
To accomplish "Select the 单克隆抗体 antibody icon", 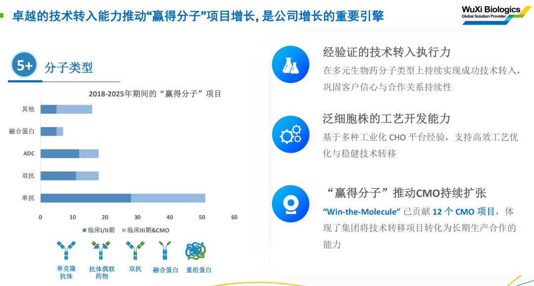I will click(x=65, y=251).
